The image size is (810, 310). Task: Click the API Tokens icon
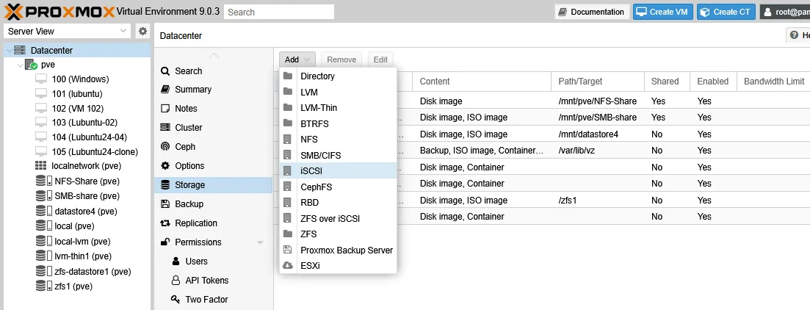coord(176,280)
